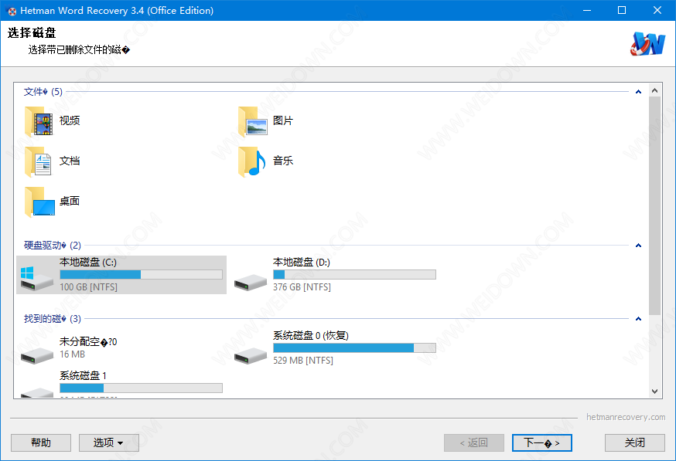This screenshot has height=461, width=676.
Task: Open the 选项 options dropdown
Action: (108, 442)
